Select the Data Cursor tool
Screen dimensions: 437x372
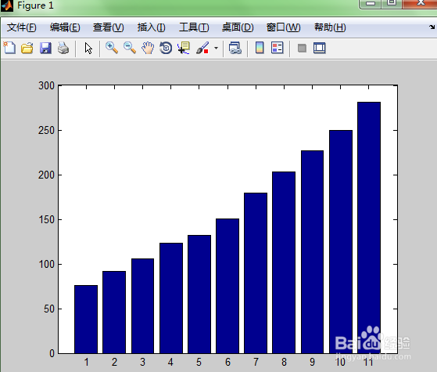[x=184, y=48]
